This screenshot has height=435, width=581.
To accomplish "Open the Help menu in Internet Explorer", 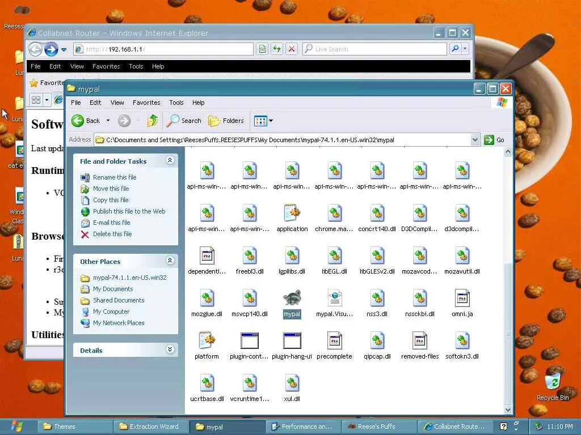I will pyautogui.click(x=158, y=66).
